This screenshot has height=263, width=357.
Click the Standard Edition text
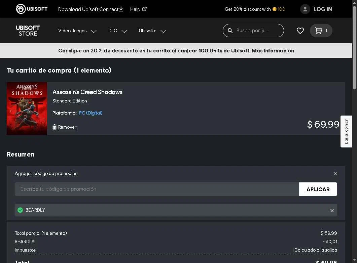click(x=70, y=101)
